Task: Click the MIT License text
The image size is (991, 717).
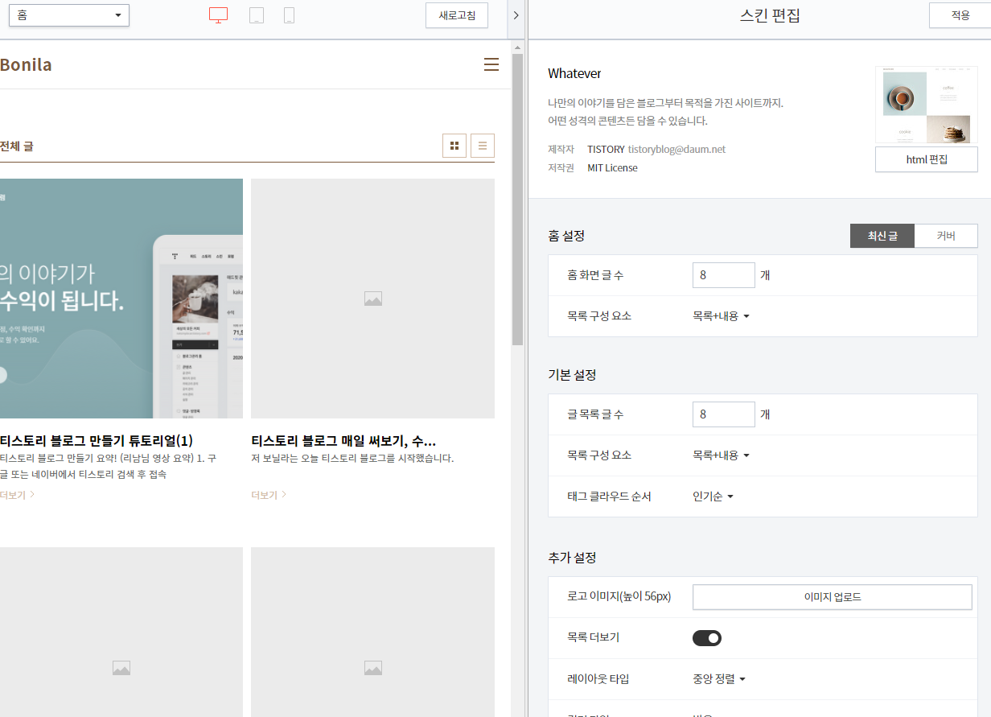Action: point(612,168)
